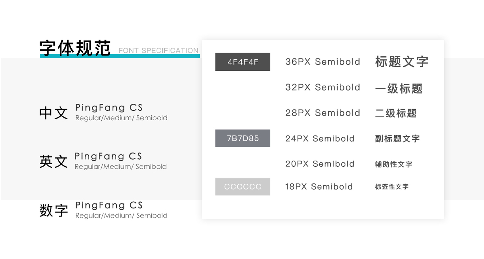Click the 4F4F4F dark color swatch
484x259 pixels.
[243, 62]
